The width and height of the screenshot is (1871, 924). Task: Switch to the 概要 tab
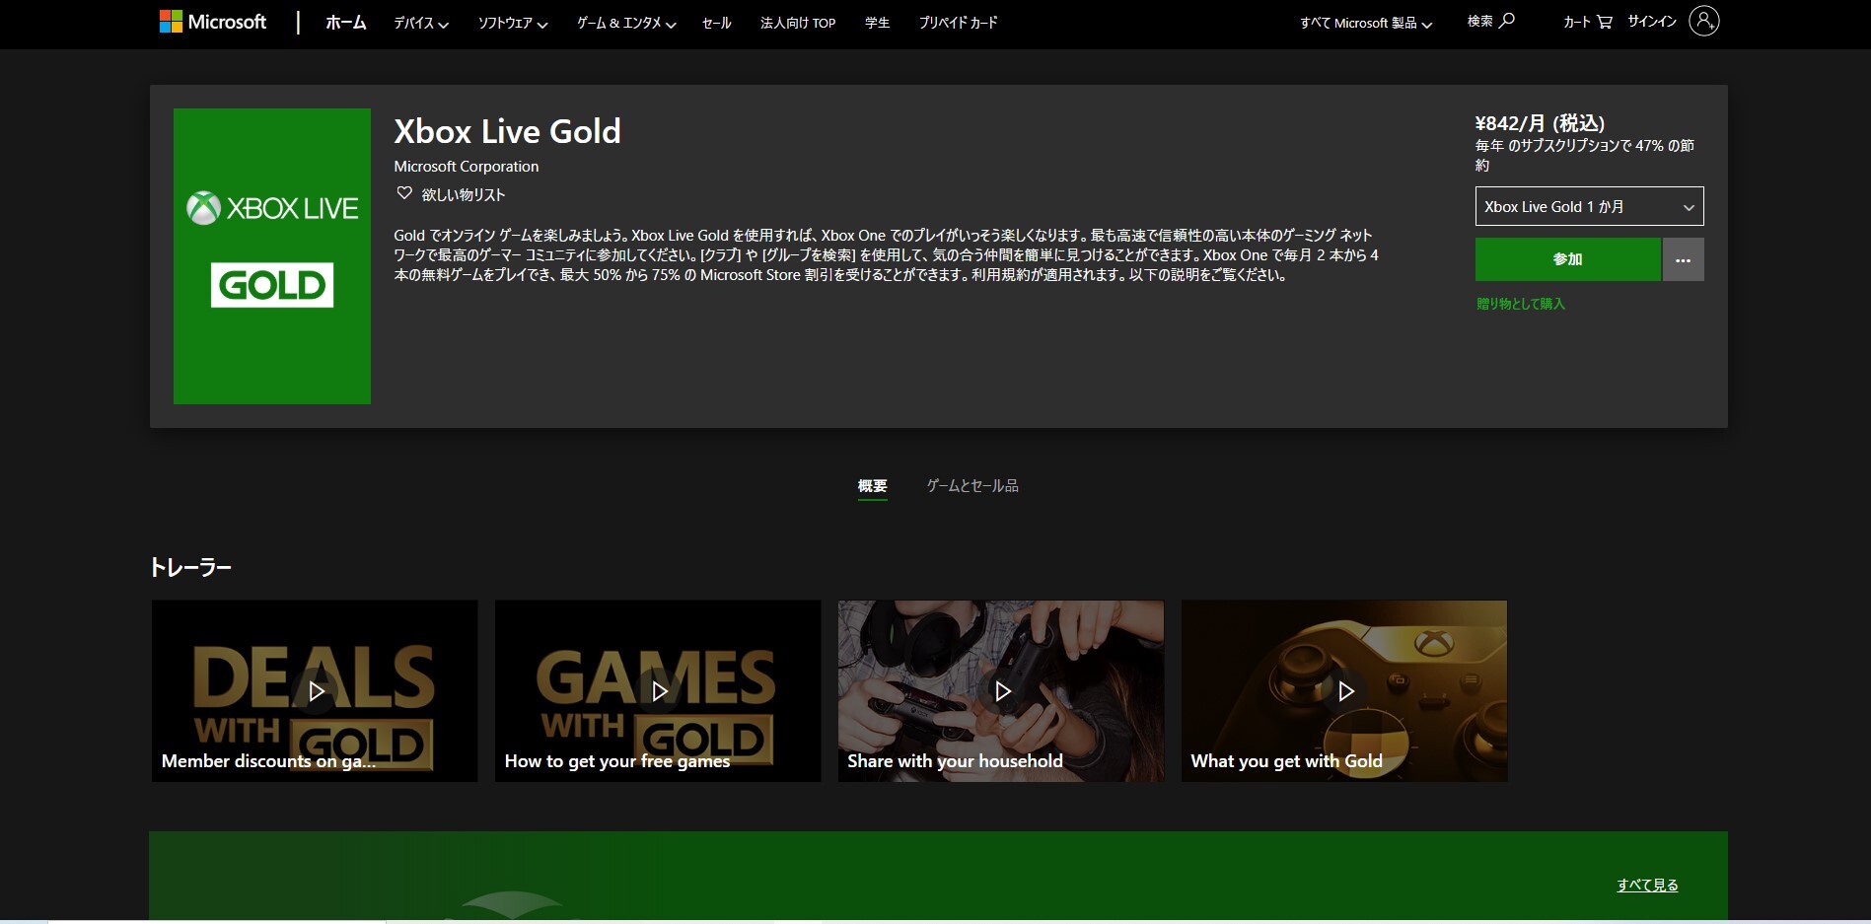[873, 485]
